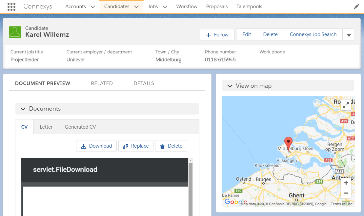
Task: Click the document preview scrollbar
Action: tap(190, 189)
